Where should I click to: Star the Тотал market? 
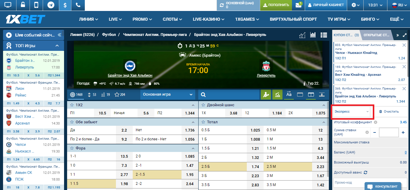coord(203,122)
